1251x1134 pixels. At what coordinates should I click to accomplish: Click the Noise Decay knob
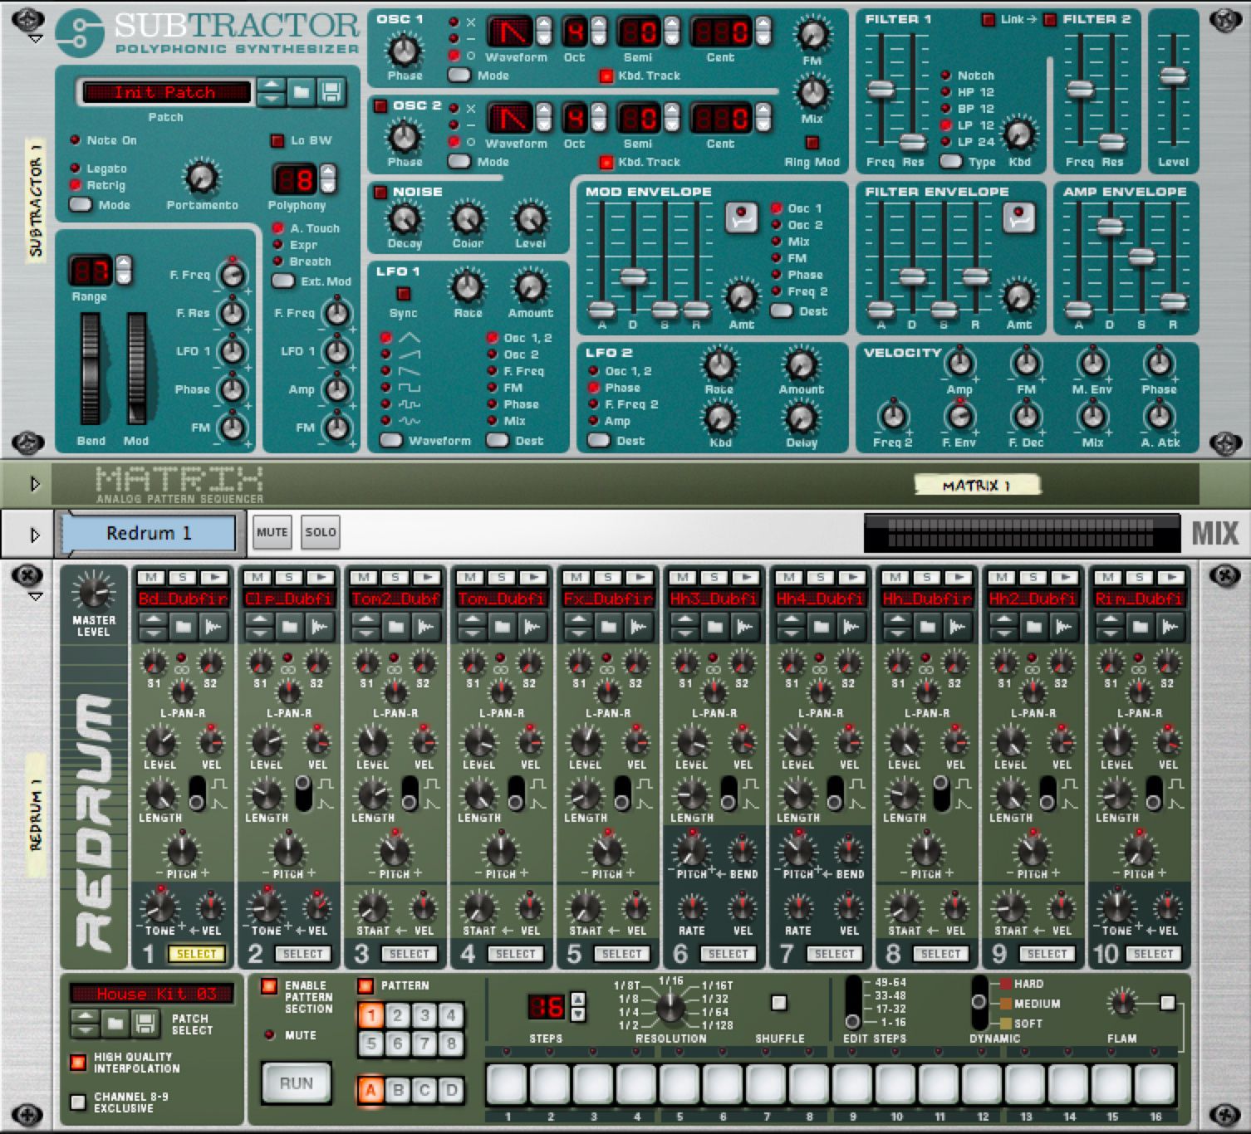404,218
